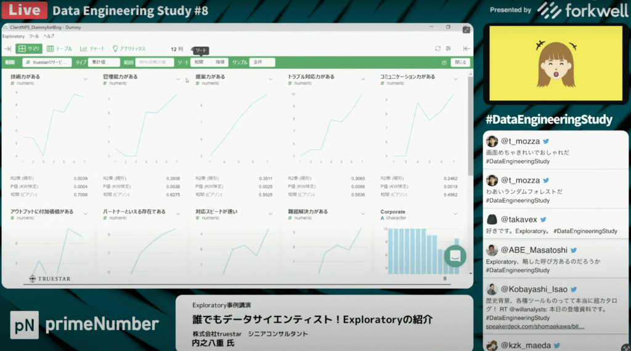Switch to the アナリティクス tab
This screenshot has height=351, width=631.
[x=129, y=49]
